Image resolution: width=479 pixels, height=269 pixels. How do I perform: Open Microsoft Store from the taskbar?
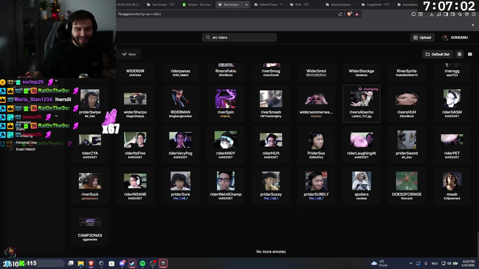click(x=112, y=263)
